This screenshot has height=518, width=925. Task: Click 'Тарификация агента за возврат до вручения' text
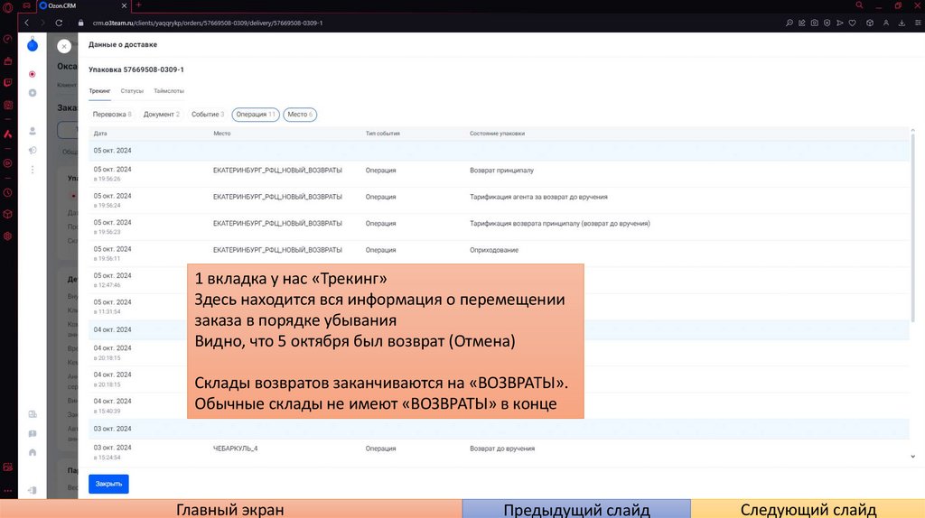point(538,197)
